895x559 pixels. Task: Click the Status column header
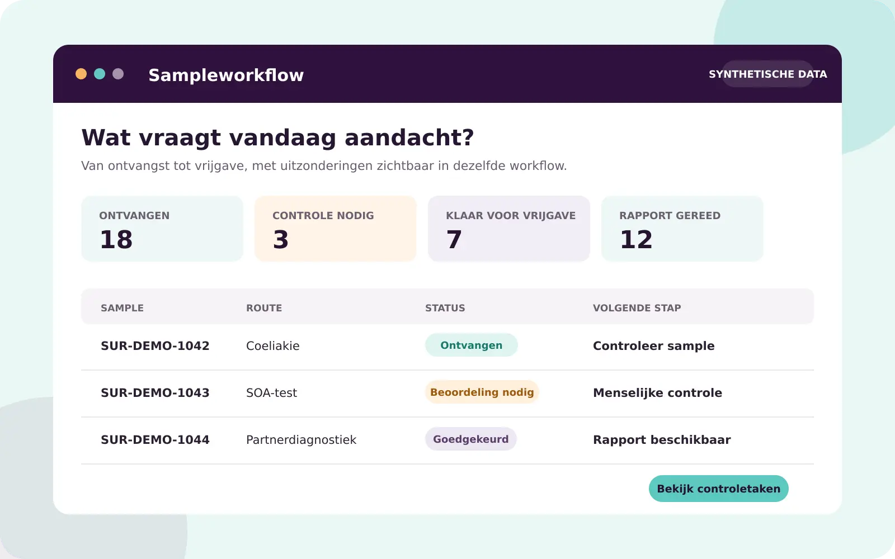pos(445,308)
